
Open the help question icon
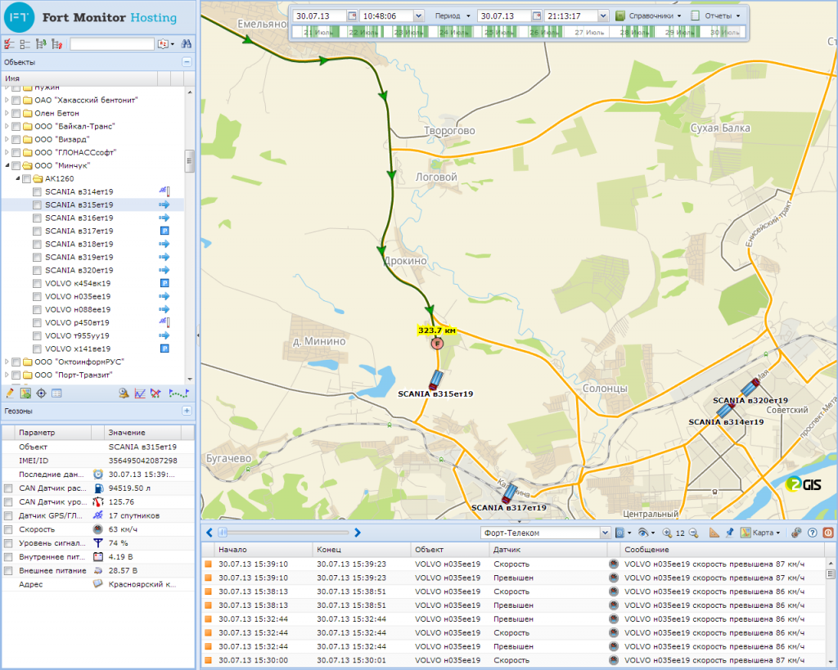(813, 533)
